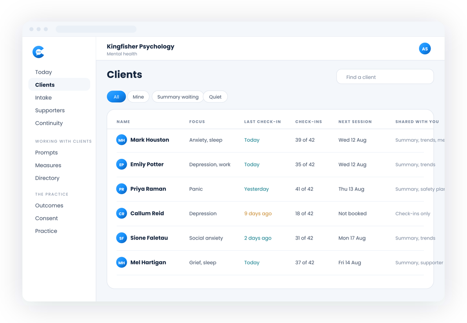467x323 pixels.
Task: Open Sione Faletau's client name link
Action: coord(149,238)
